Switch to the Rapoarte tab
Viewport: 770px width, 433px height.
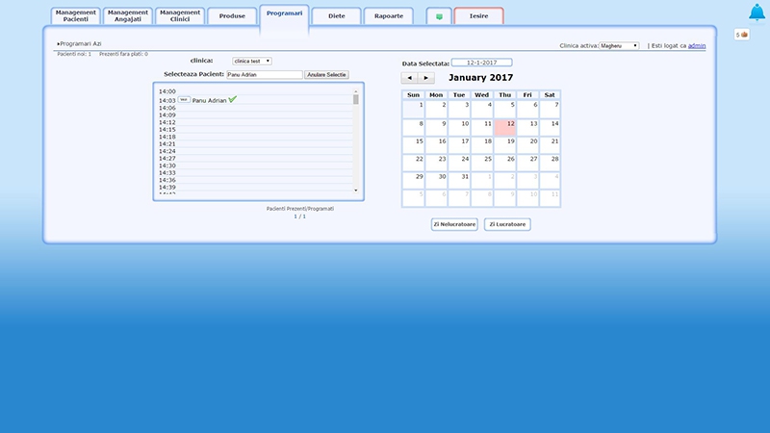[389, 16]
